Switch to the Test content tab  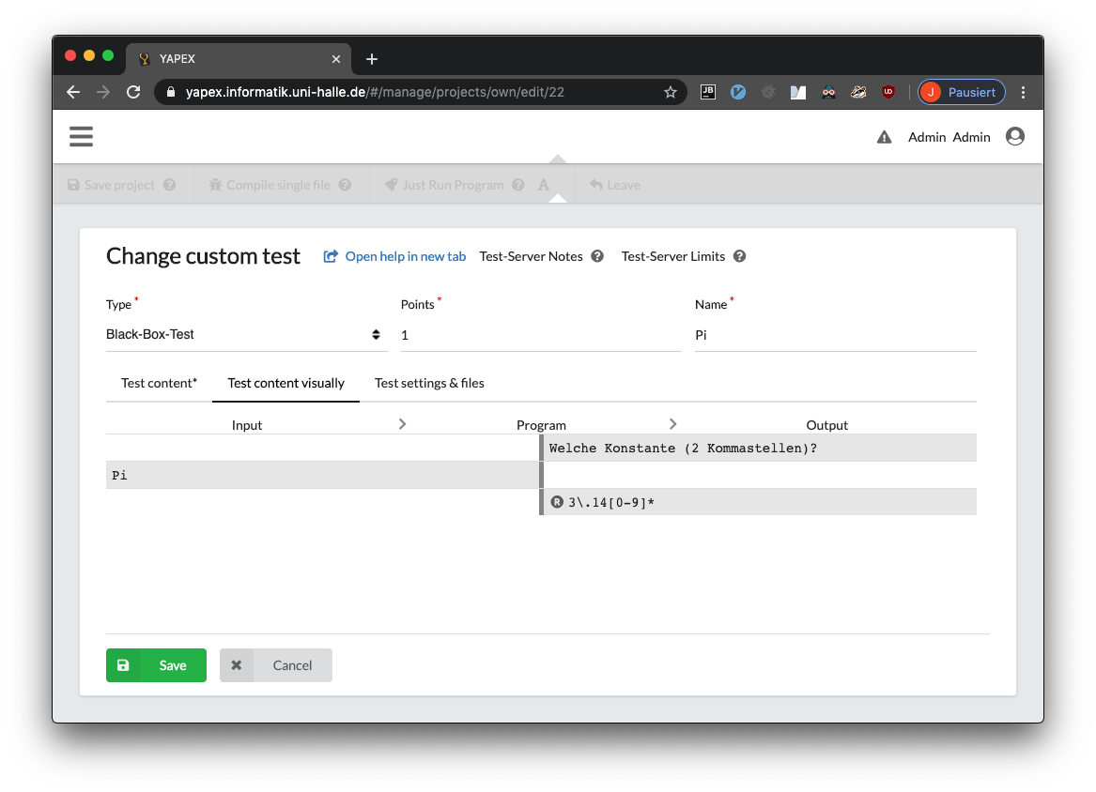pyautogui.click(x=159, y=383)
